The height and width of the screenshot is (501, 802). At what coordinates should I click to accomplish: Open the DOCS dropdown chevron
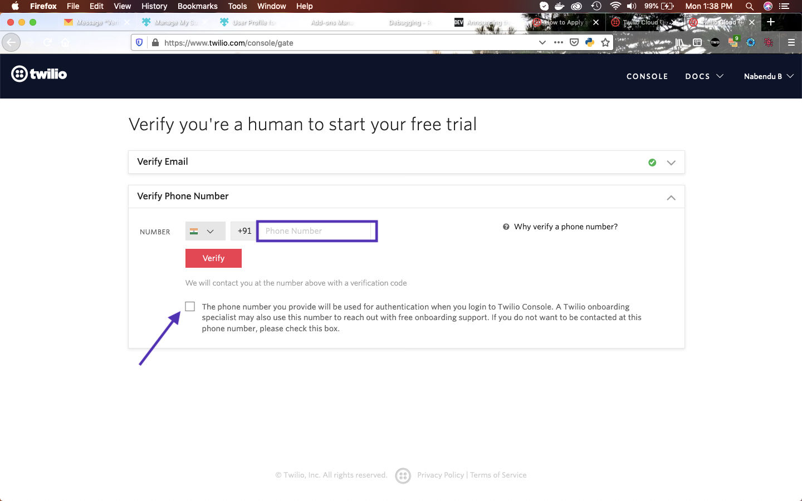click(720, 76)
